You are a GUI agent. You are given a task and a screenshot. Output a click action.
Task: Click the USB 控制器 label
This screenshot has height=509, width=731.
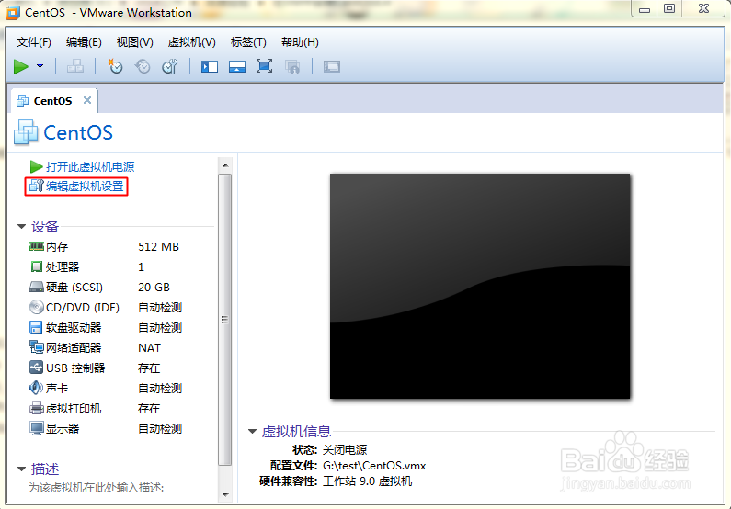(x=75, y=368)
